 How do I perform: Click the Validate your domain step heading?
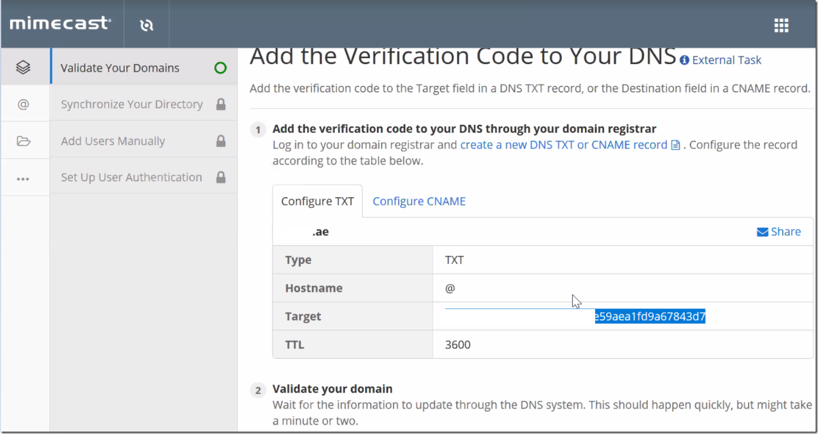[333, 389]
